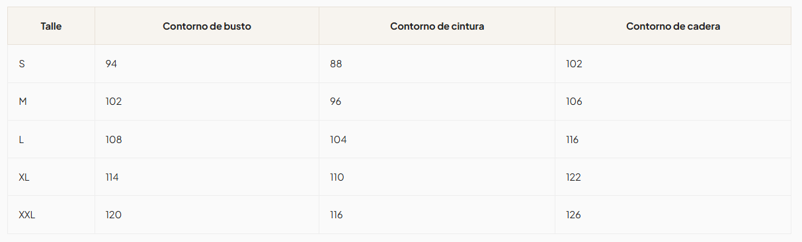Click the L size row label
Screen dimensions: 802x242
(x=21, y=140)
